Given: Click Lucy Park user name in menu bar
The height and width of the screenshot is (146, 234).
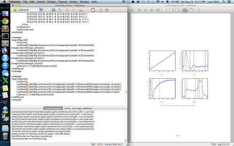Looking at the screenshot, I should tap(213, 2).
